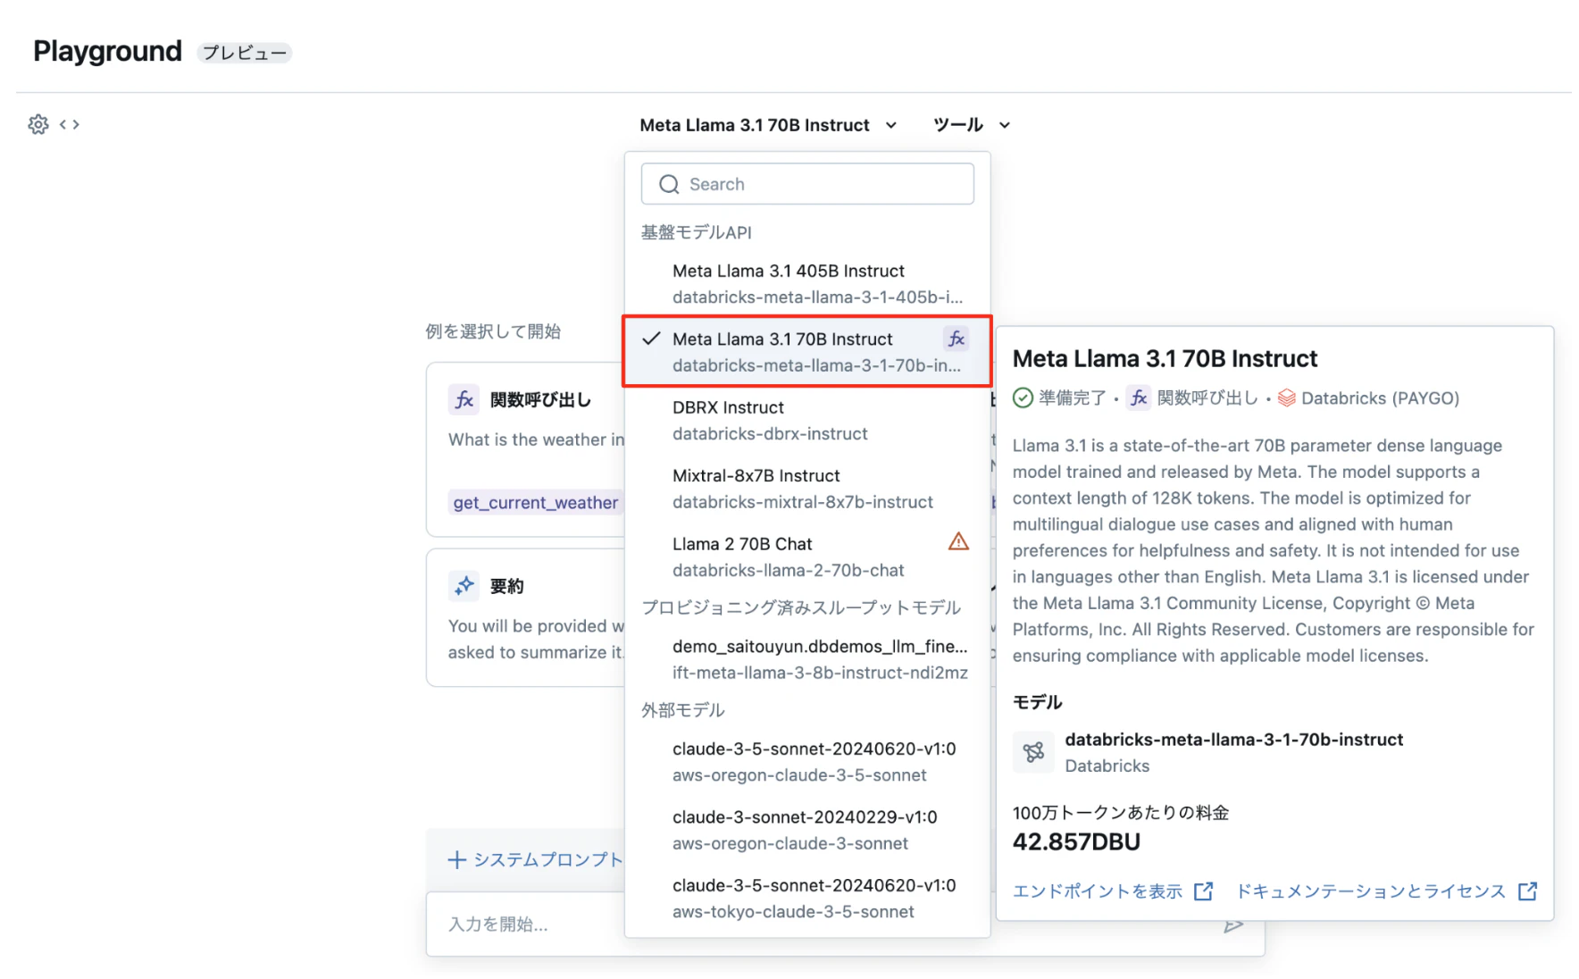Click warning triangle beside Llama 2 70B Chat
Viewport: 1579px width, 979px height.
[958, 542]
